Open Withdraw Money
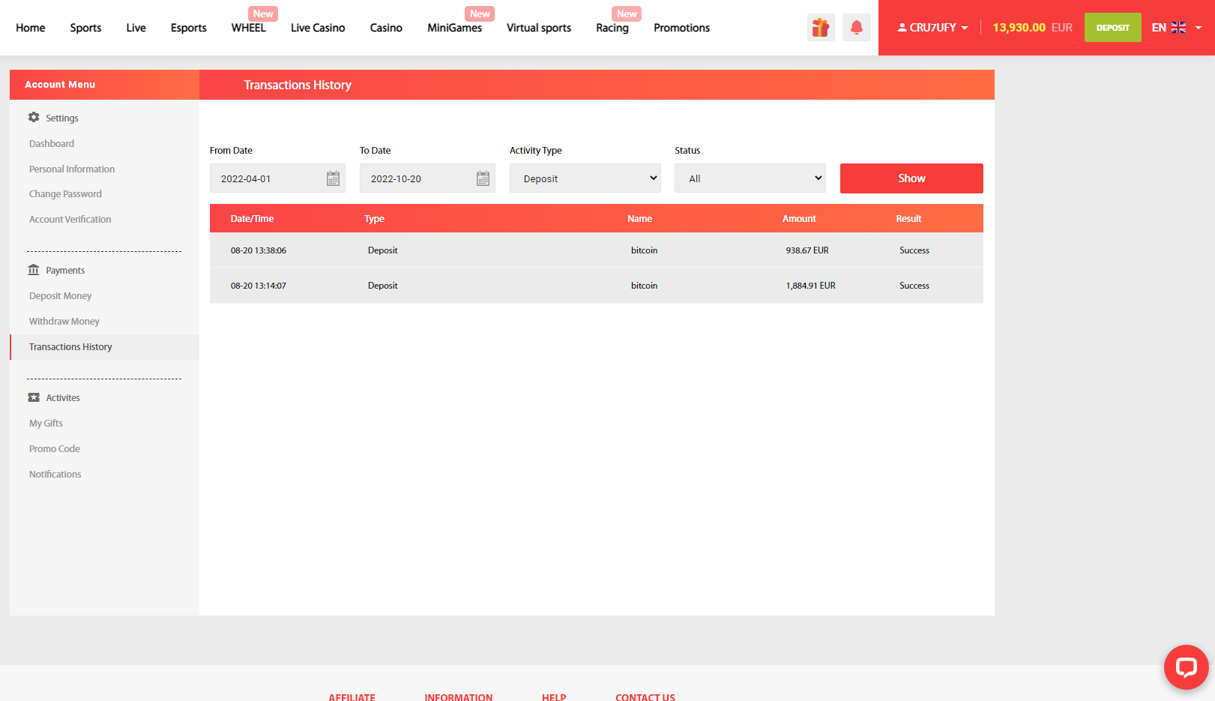 click(64, 321)
